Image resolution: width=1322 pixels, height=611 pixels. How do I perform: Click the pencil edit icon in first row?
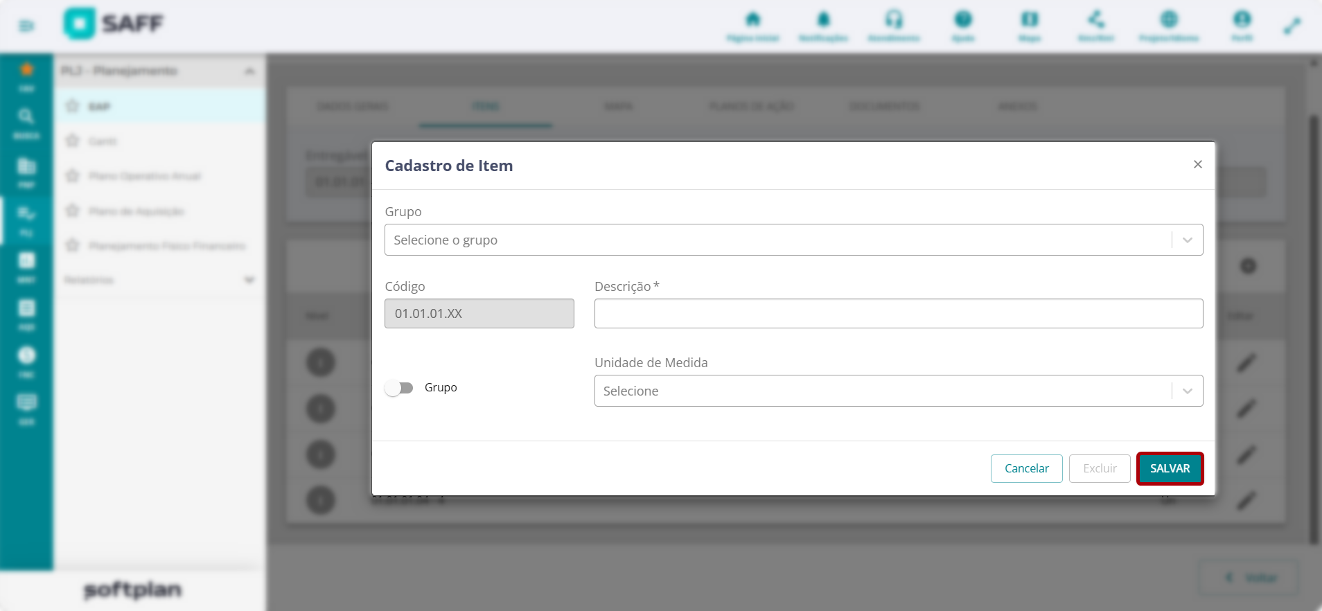(x=1246, y=362)
